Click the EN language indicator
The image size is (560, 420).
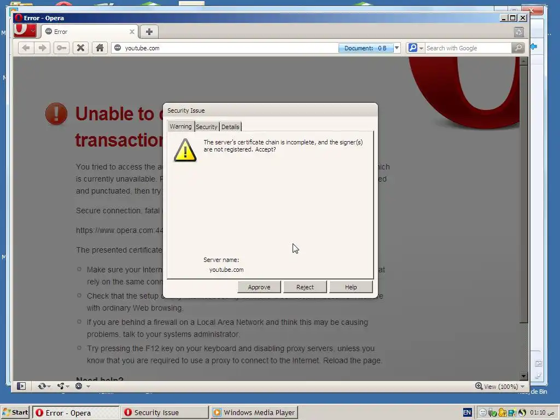(x=467, y=412)
